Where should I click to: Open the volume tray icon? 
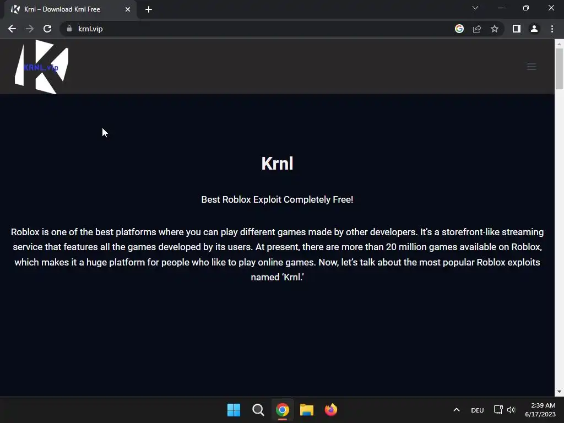(x=511, y=410)
